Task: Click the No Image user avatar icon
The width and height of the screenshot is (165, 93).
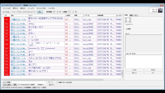Action: [x=128, y=20]
